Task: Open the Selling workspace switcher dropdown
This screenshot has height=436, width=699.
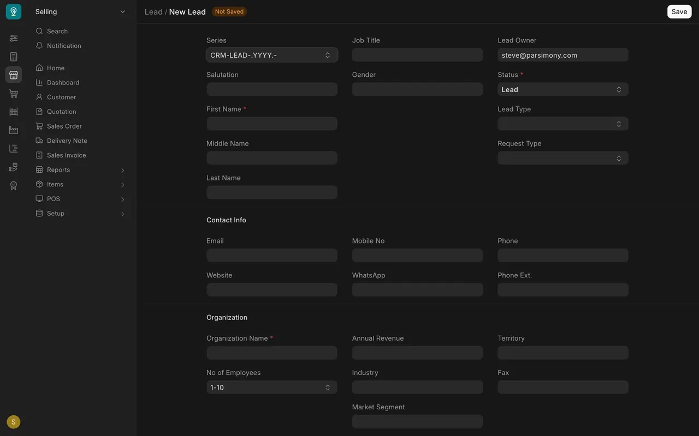Action: tap(80, 11)
